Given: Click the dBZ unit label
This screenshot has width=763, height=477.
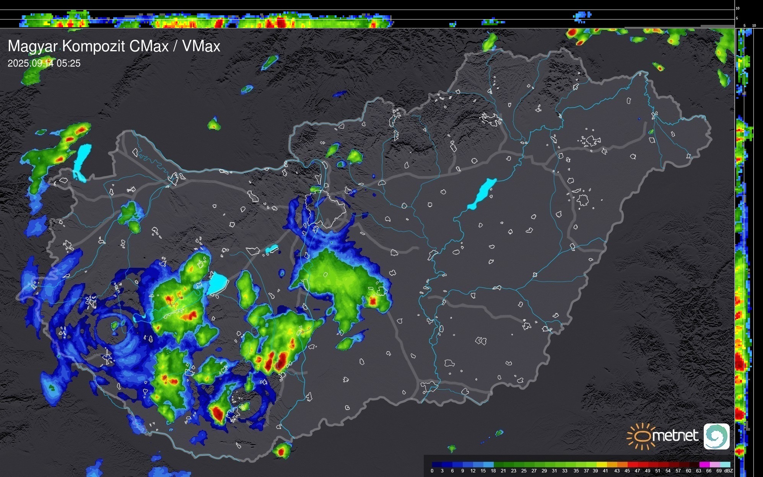Looking at the screenshot, I should 729,471.
